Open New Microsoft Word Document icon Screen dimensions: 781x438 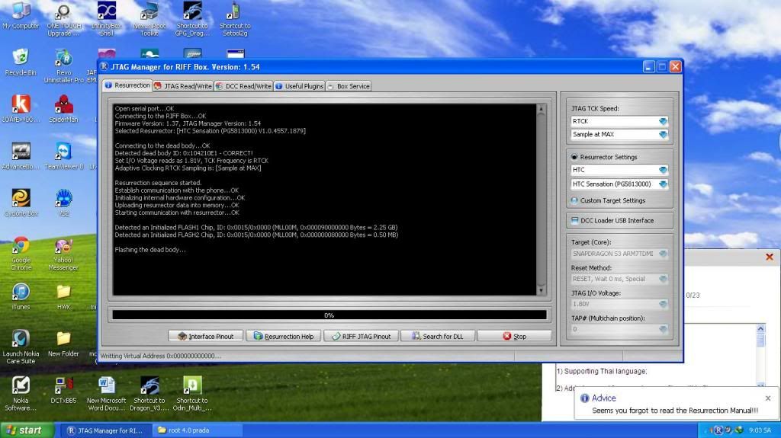(x=107, y=393)
